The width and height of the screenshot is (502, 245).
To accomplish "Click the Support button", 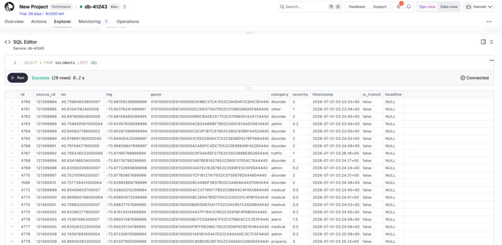I will point(380,7).
